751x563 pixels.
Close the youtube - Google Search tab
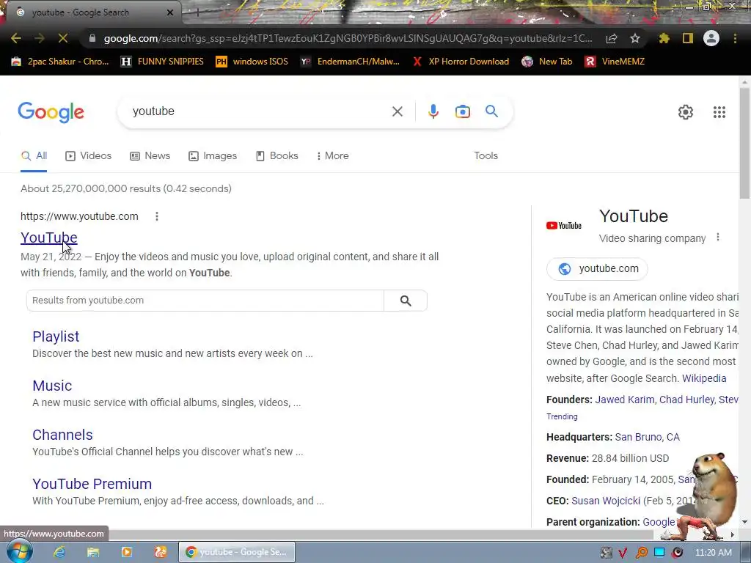(169, 12)
